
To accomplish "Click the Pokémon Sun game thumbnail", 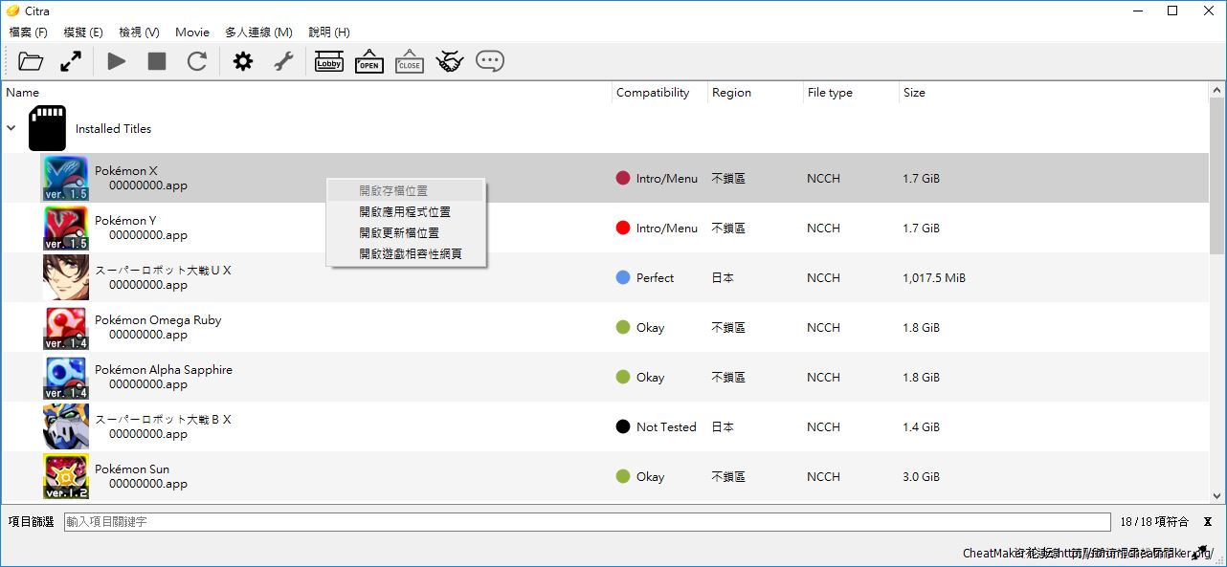I will pyautogui.click(x=65, y=476).
